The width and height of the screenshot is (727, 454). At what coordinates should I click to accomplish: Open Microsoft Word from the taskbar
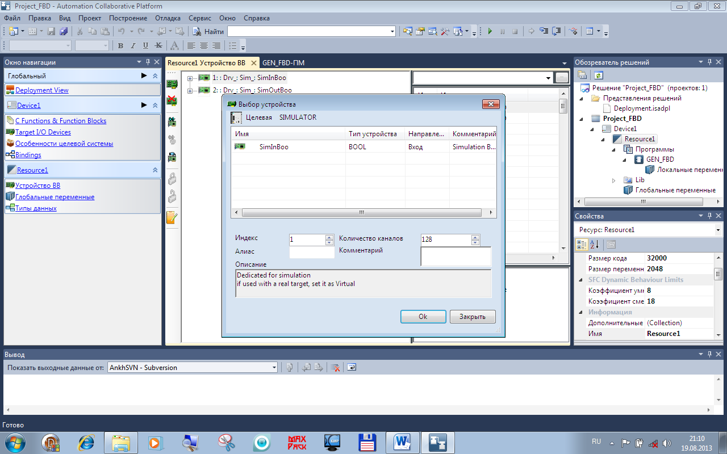(402, 442)
